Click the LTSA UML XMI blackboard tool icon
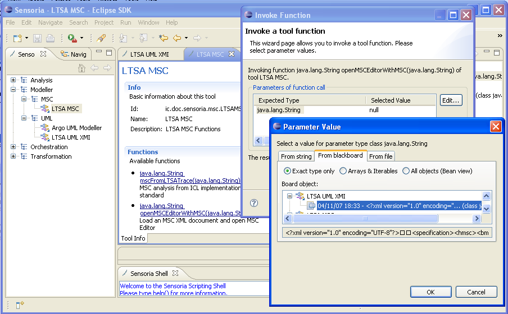This screenshot has width=508, height=314. (300, 196)
